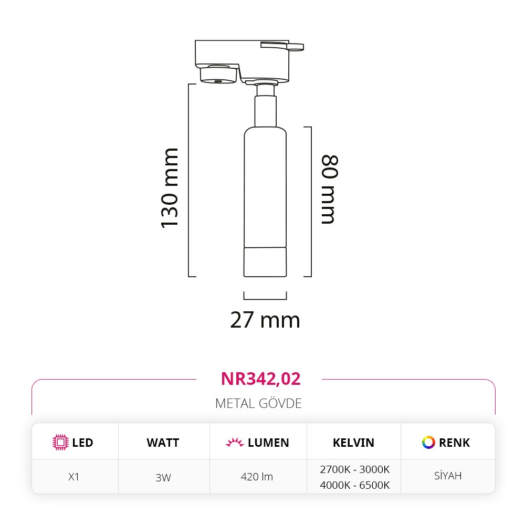Click the 4000K - 6500K kelvin range
The height and width of the screenshot is (525, 525).
pos(354,485)
